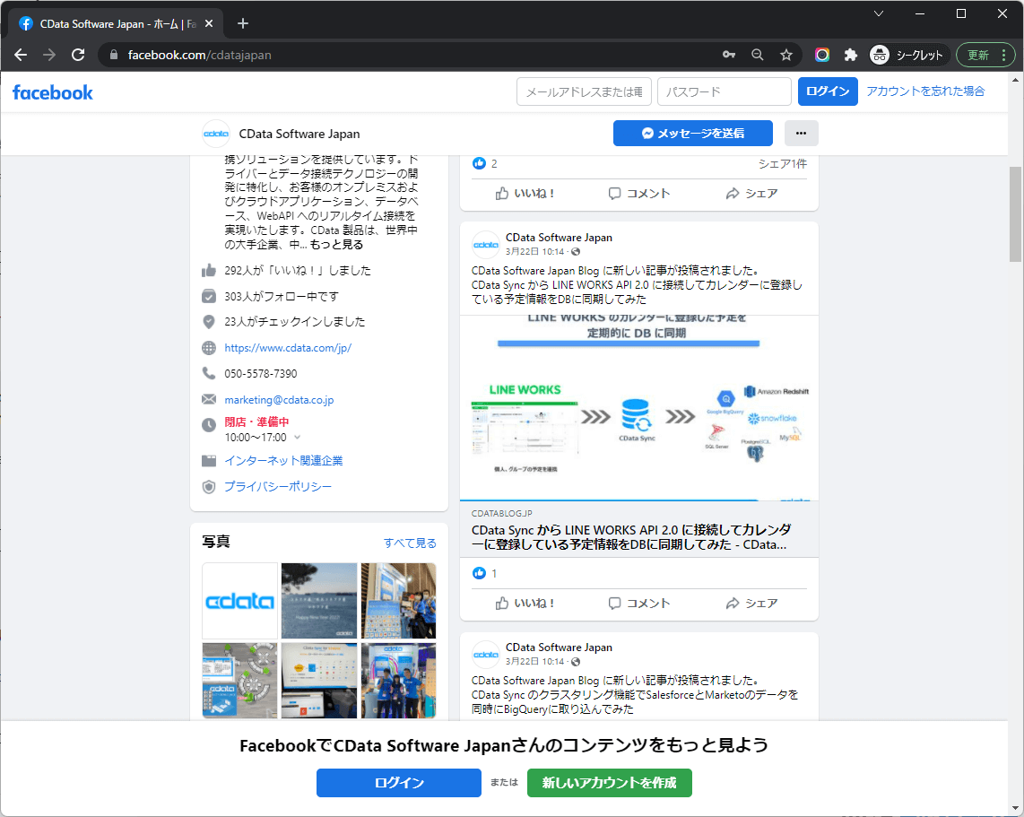Click the browser forward arrow

(x=49, y=55)
